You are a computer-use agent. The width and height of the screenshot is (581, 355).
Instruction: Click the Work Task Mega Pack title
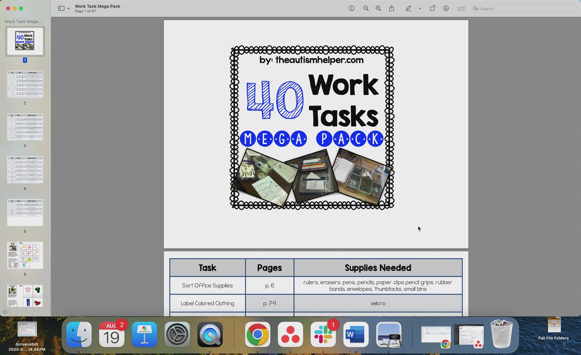(98, 6)
